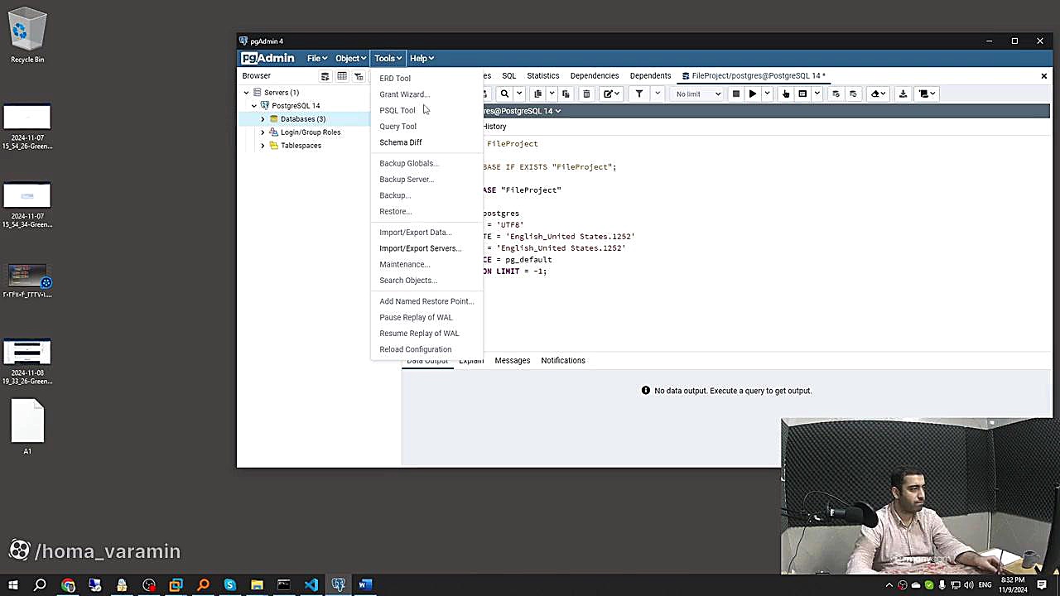Open the Find options dropdown arrow
This screenshot has width=1060, height=596.
pos(519,94)
